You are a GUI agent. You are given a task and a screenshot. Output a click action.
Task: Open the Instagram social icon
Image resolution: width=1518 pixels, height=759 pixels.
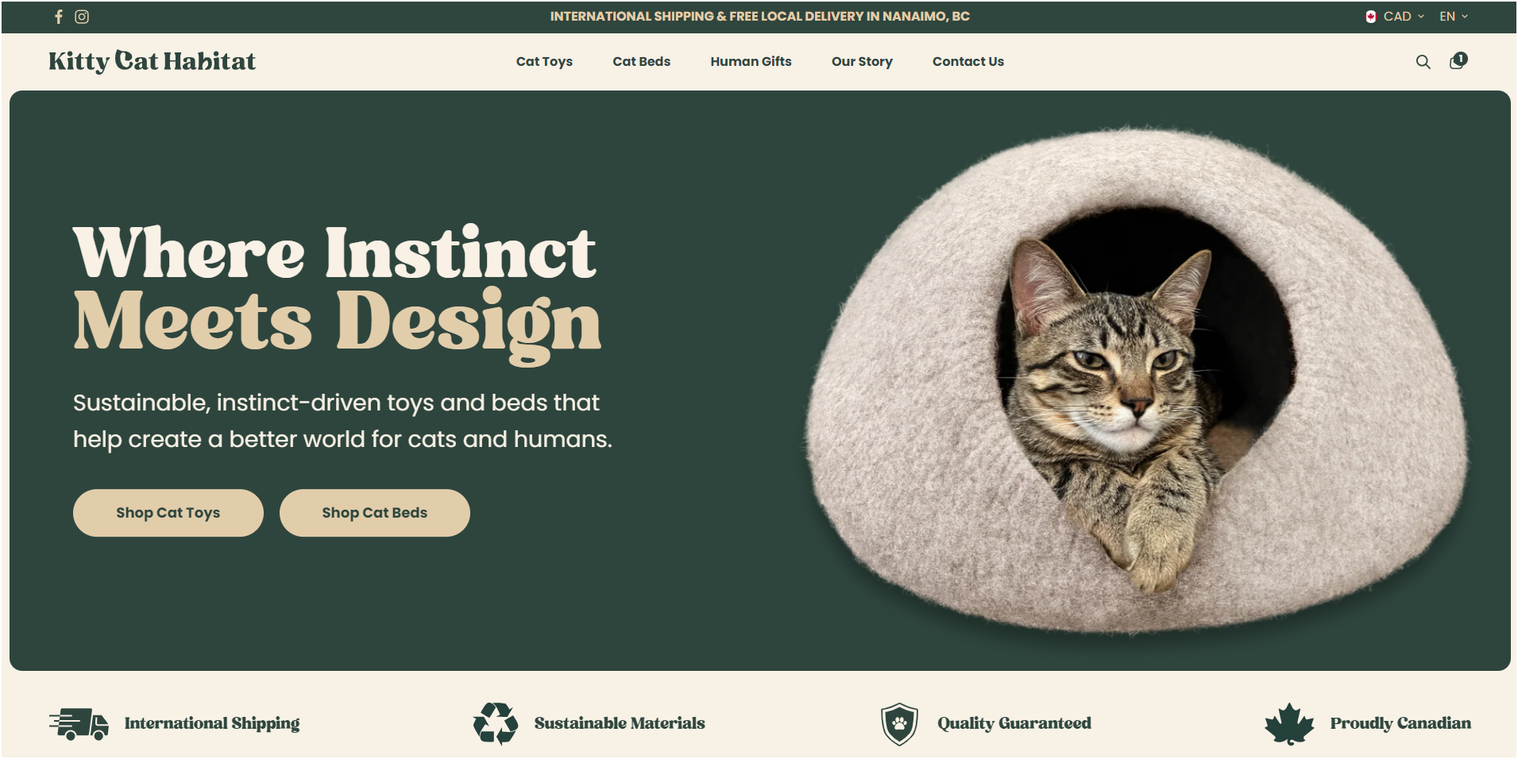(82, 17)
